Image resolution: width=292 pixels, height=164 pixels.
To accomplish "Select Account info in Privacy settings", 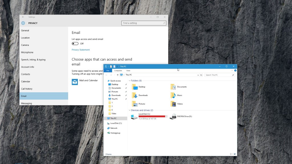I will [x=44, y=67].
